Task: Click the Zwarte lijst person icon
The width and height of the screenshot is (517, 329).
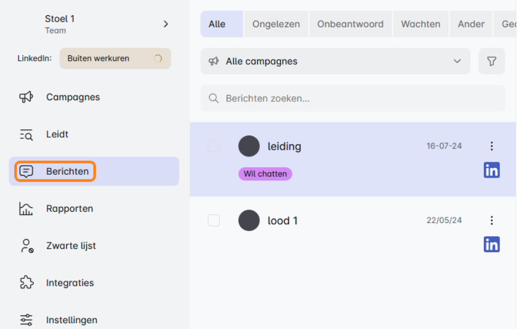Action: pyautogui.click(x=26, y=246)
